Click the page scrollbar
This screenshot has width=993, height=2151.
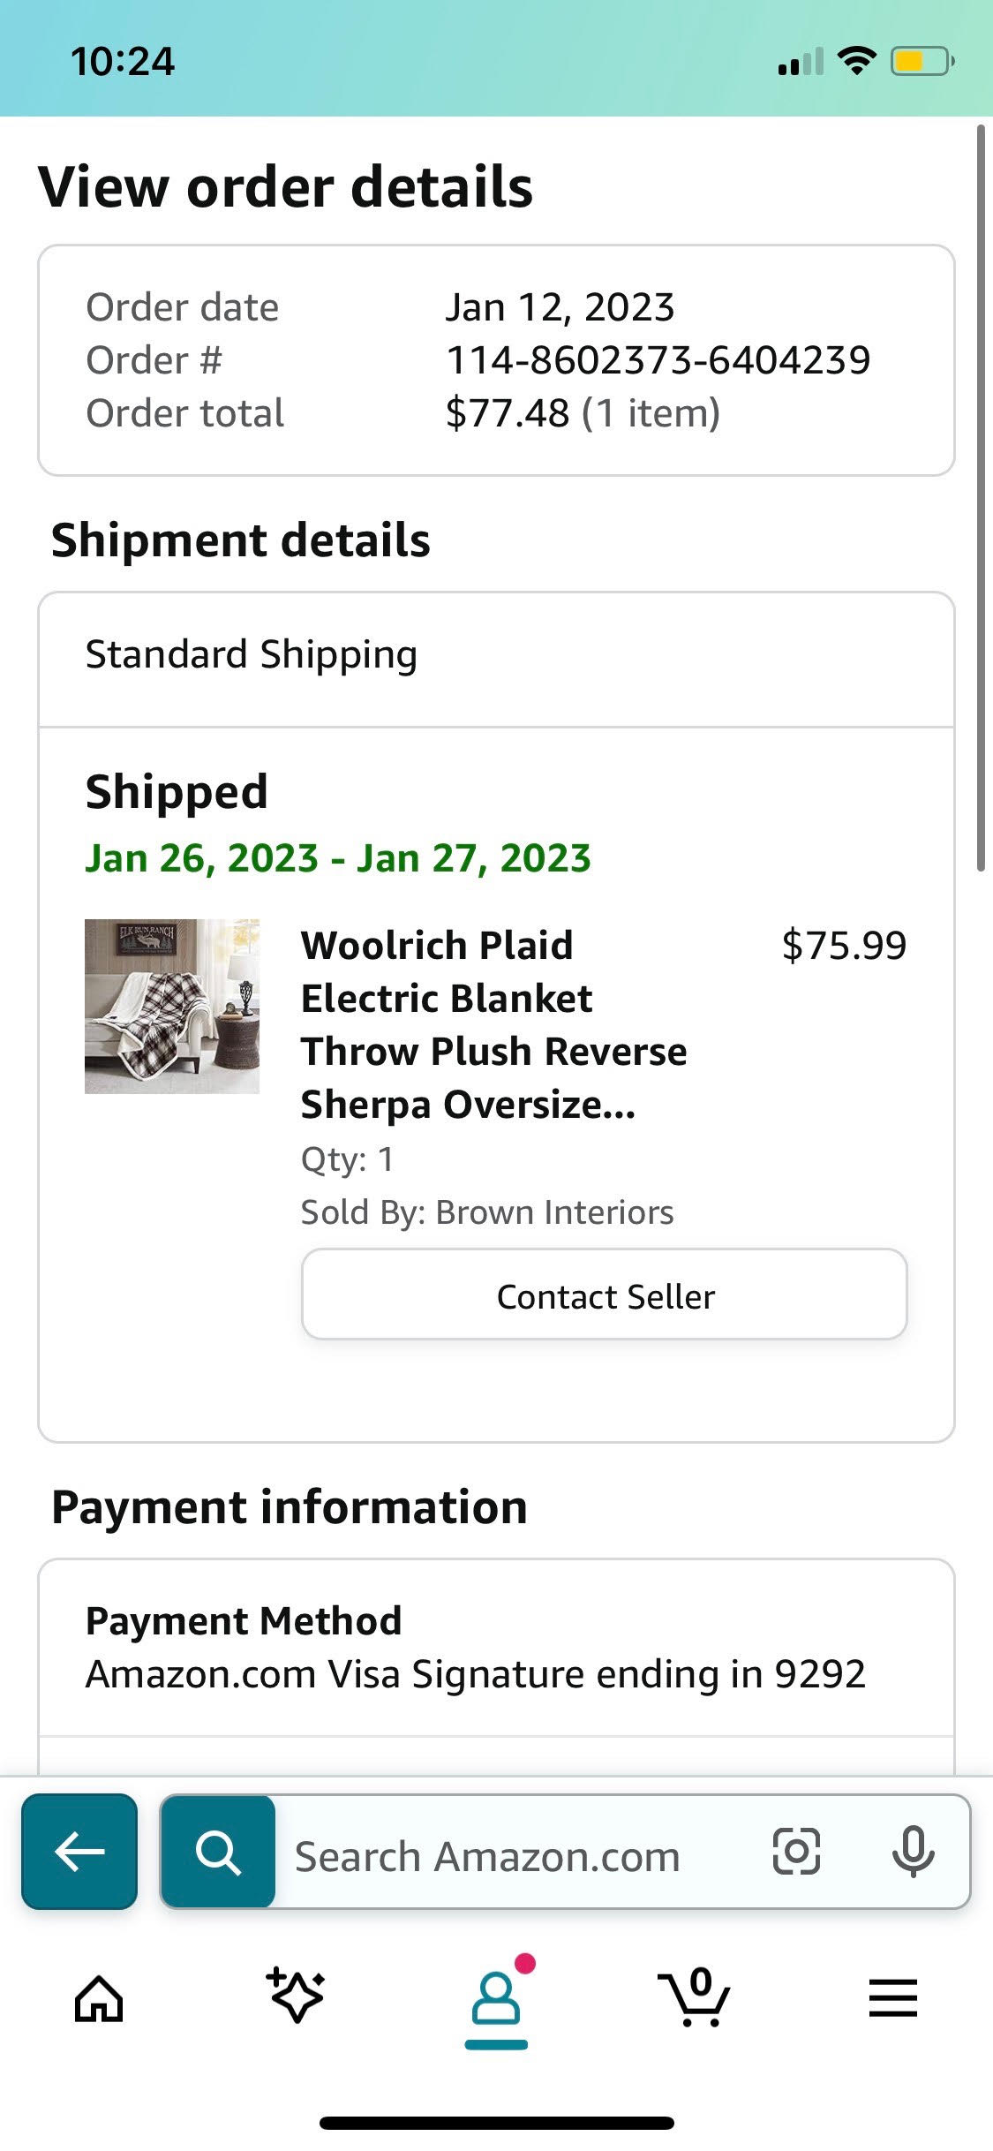pyautogui.click(x=981, y=499)
